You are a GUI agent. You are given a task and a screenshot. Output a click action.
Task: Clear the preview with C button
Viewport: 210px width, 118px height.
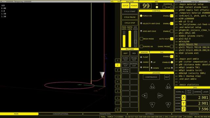click(117, 110)
